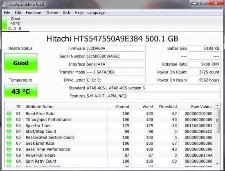The height and width of the screenshot is (171, 225).
Task: Select the Read Error Rate attribute row
Action: [x=110, y=114]
